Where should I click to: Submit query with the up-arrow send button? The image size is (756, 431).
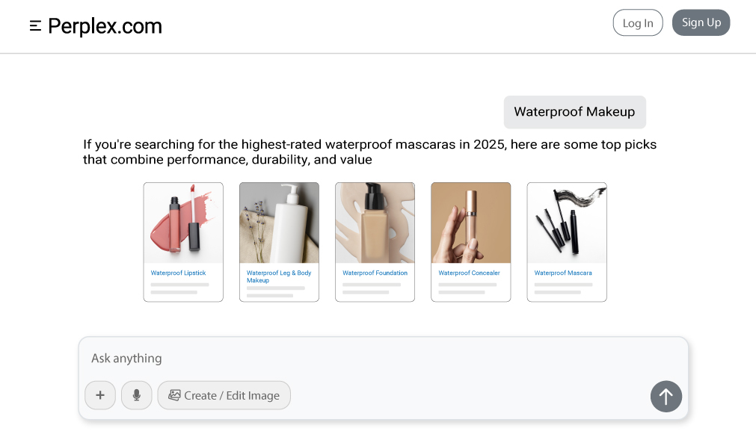click(666, 397)
